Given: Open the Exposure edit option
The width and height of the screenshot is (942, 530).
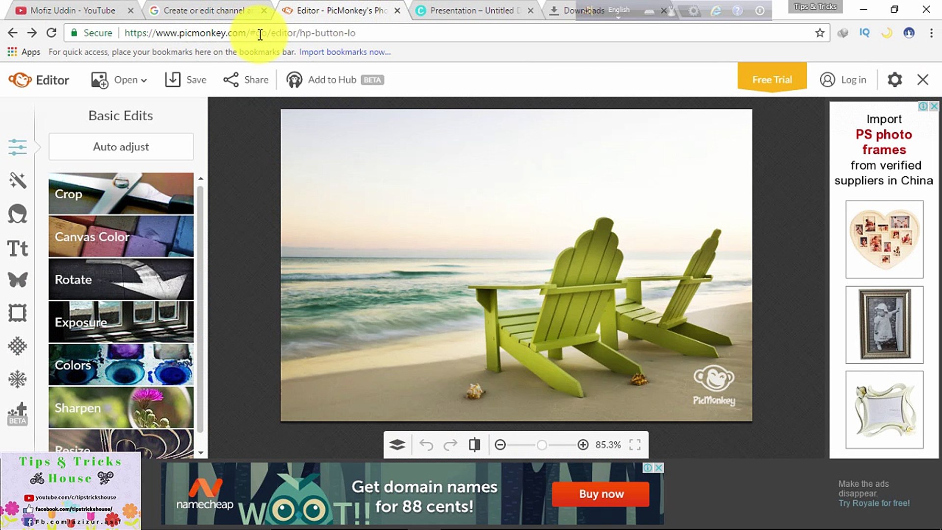Looking at the screenshot, I should point(121,322).
